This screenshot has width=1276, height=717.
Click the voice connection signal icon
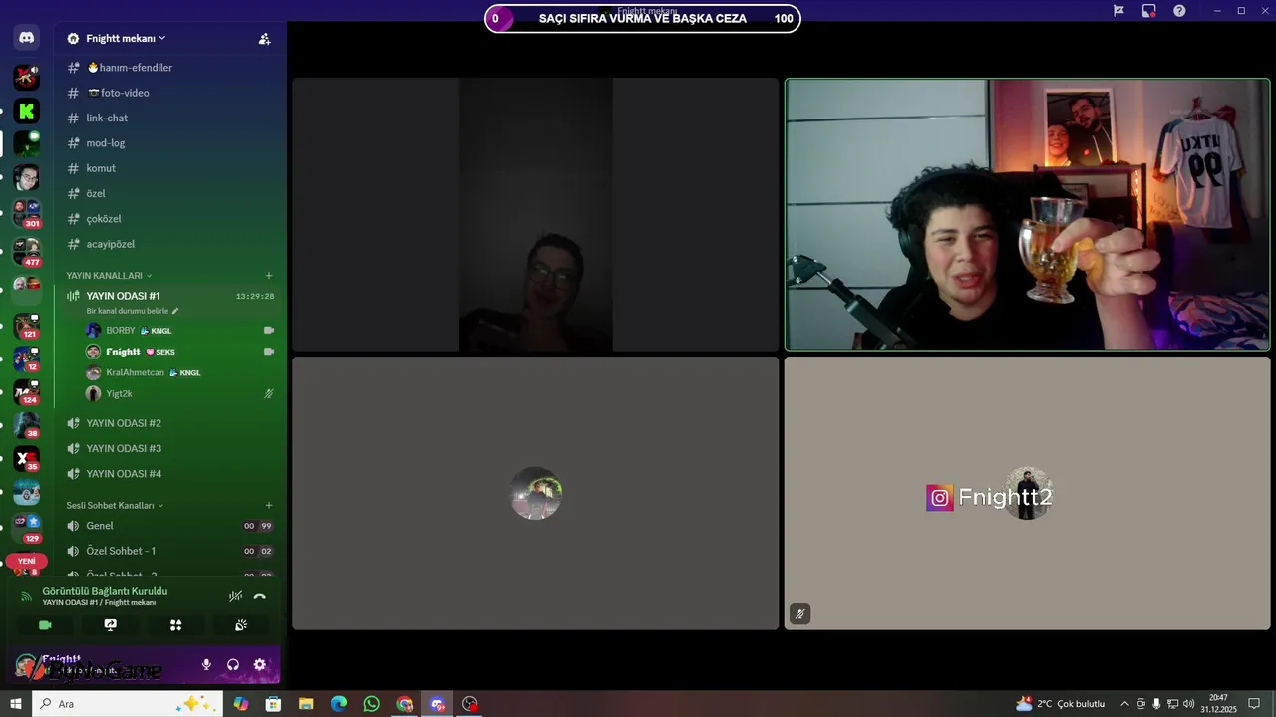coord(27,597)
